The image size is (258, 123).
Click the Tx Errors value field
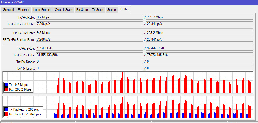89,68
